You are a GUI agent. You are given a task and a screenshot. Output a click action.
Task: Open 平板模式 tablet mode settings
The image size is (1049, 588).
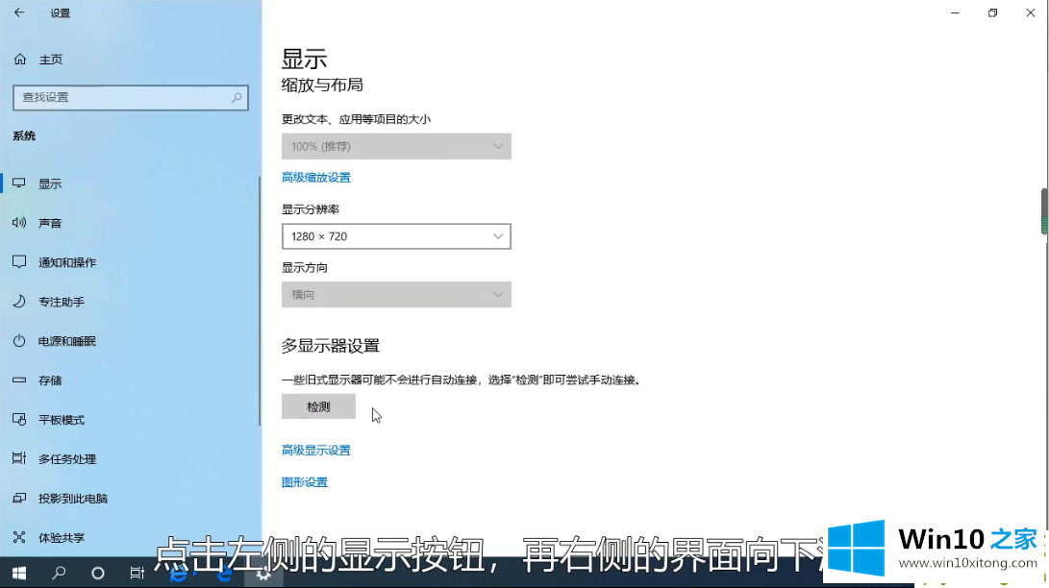coord(61,420)
